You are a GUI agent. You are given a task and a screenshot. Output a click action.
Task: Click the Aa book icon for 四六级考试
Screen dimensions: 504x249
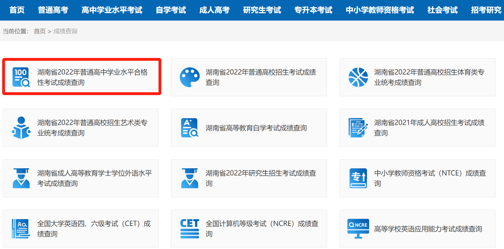21,228
